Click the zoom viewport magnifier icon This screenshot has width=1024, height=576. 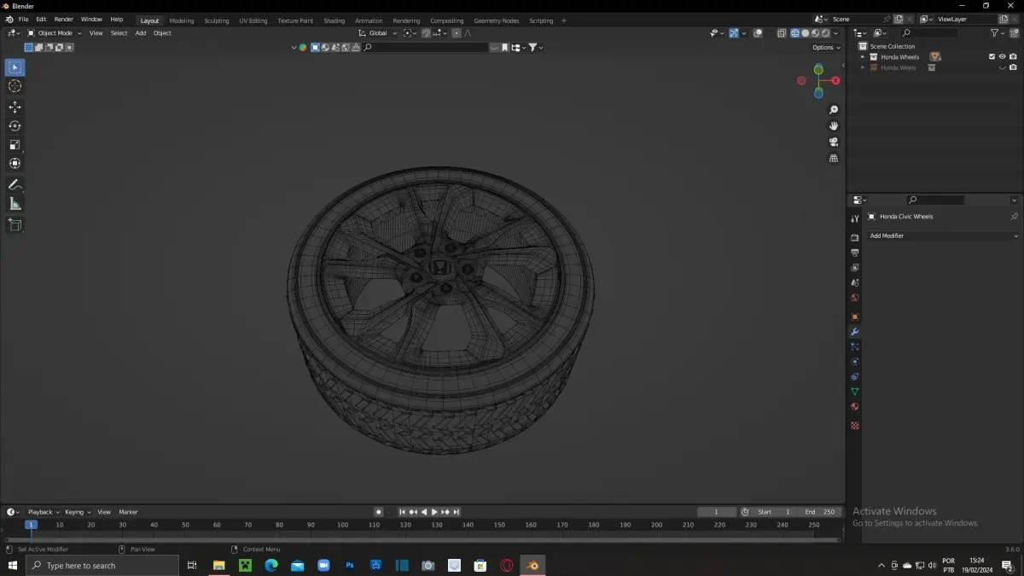point(834,110)
